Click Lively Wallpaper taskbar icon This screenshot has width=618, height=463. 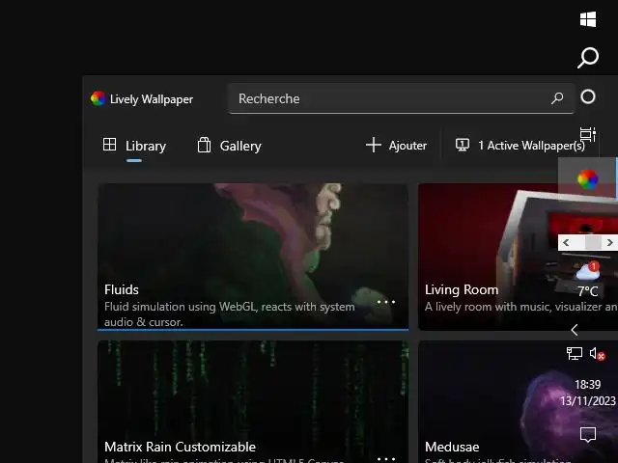(588, 179)
